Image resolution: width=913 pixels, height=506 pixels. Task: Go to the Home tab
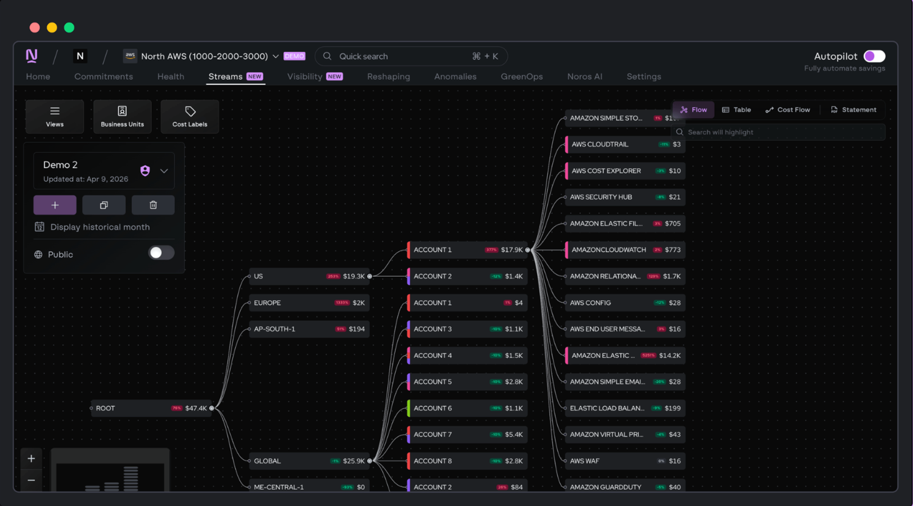38,76
